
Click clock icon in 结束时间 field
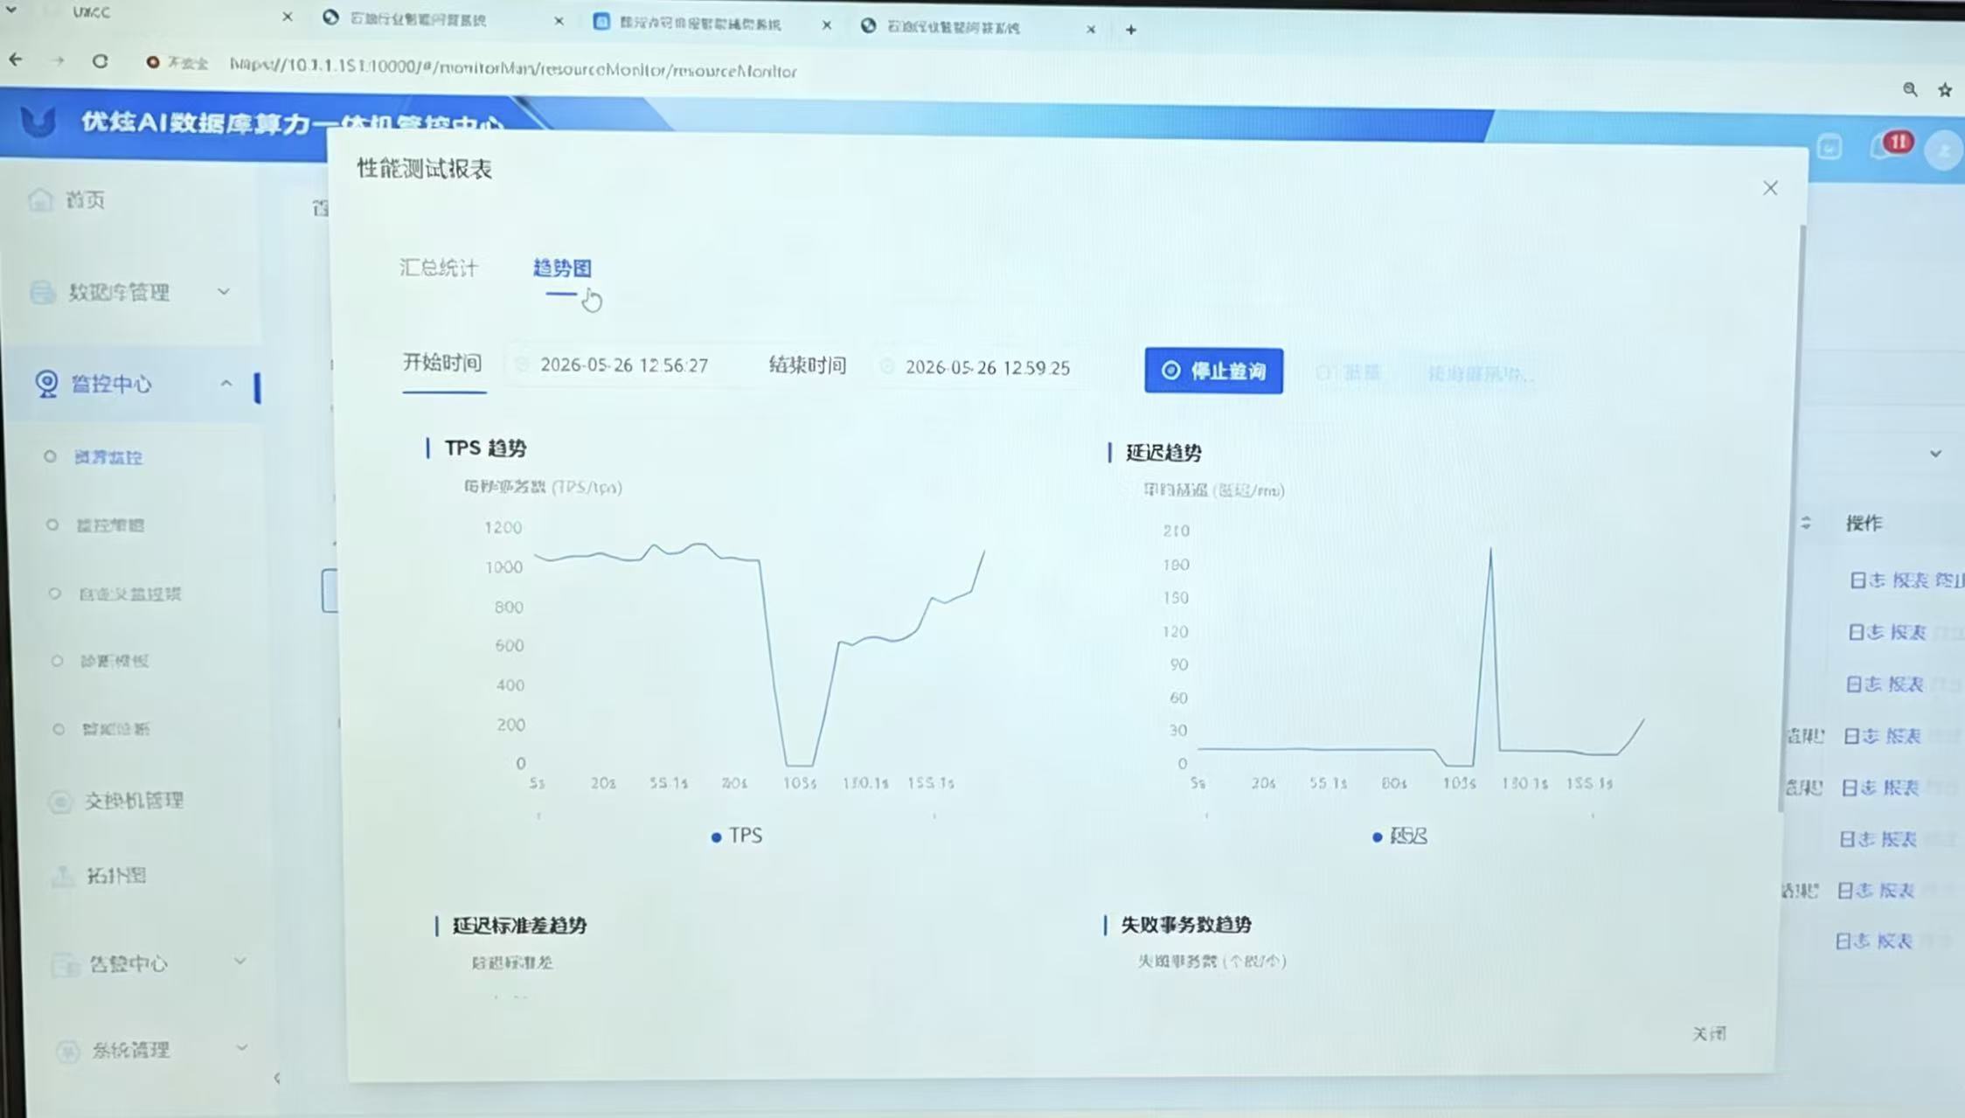(887, 366)
